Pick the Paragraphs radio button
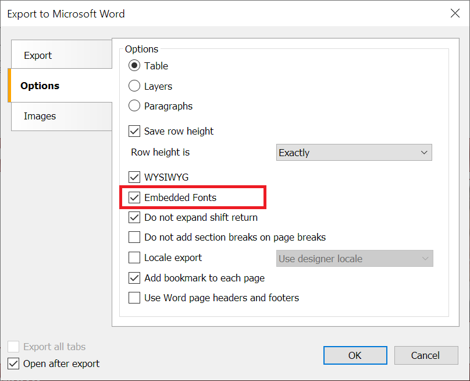470x381 pixels. coord(134,106)
